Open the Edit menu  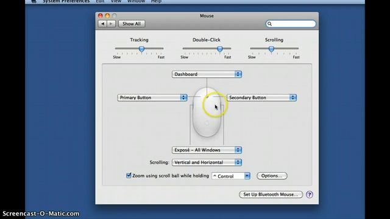(100, 1)
